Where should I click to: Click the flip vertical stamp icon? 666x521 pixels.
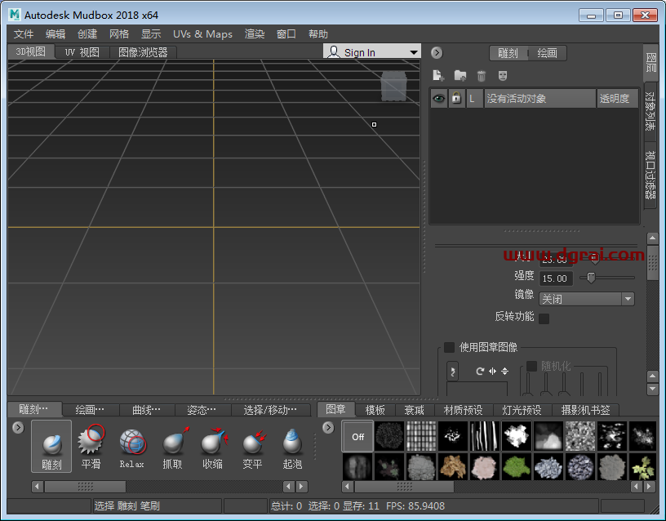[504, 371]
